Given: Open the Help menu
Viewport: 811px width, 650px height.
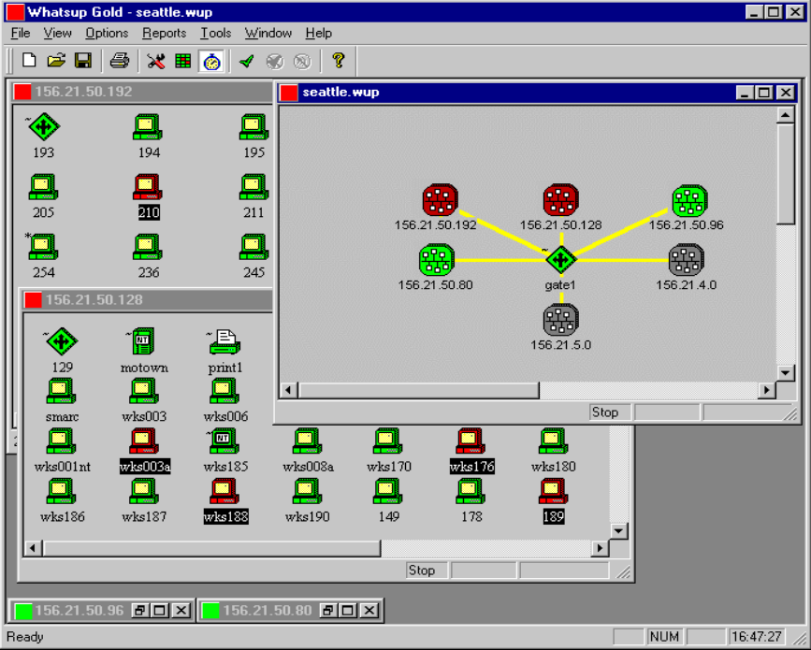Looking at the screenshot, I should 318,33.
